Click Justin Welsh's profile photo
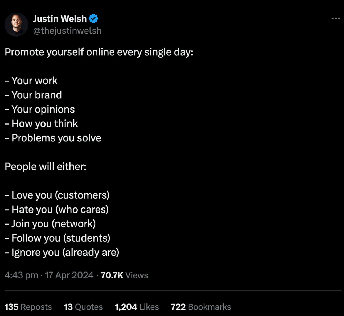 [17, 25]
